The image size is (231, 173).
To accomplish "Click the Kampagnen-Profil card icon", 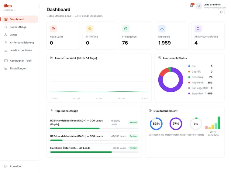I will point(6,61).
